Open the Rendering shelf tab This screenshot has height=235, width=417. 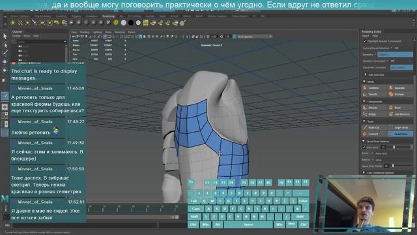coord(109,16)
